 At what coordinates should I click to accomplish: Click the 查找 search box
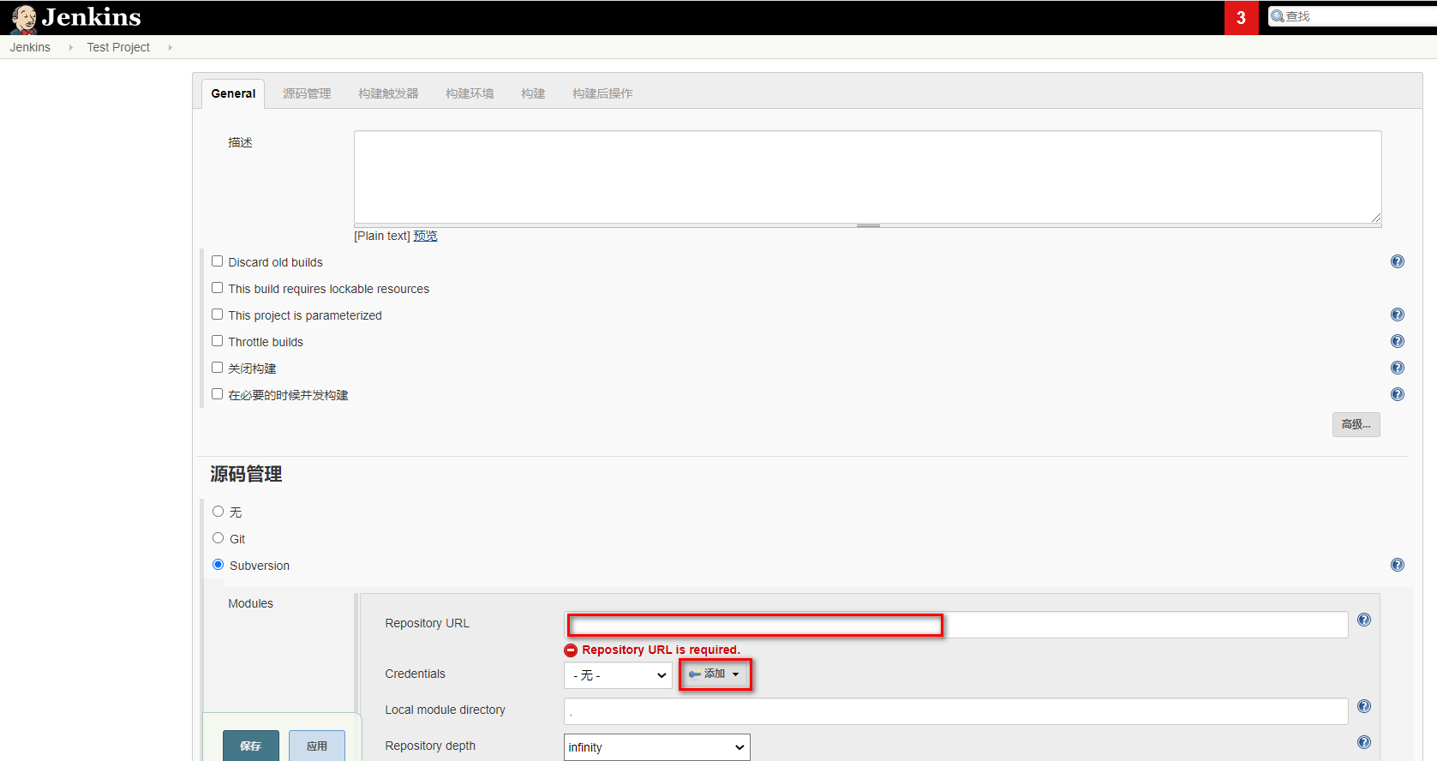click(1354, 16)
